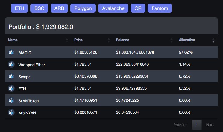Click the balance $0.04590534
This screenshot has height=132, width=223.
pos(127,112)
